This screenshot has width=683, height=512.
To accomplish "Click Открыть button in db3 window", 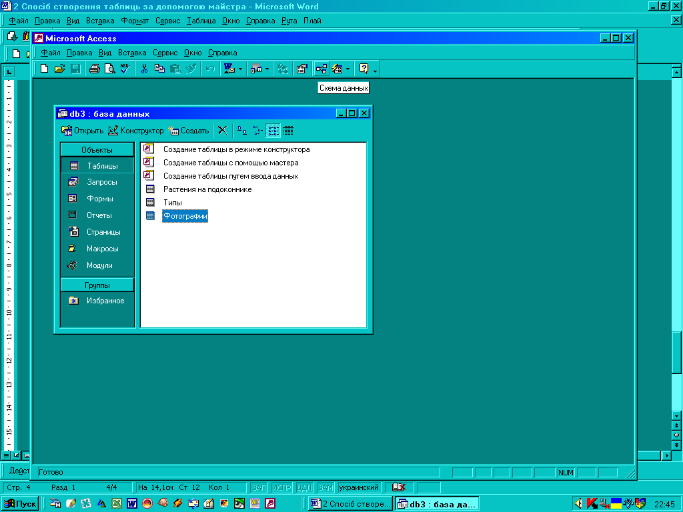I will (82, 130).
